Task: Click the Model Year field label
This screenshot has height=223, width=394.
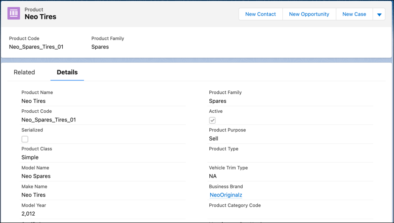Action: click(34, 205)
